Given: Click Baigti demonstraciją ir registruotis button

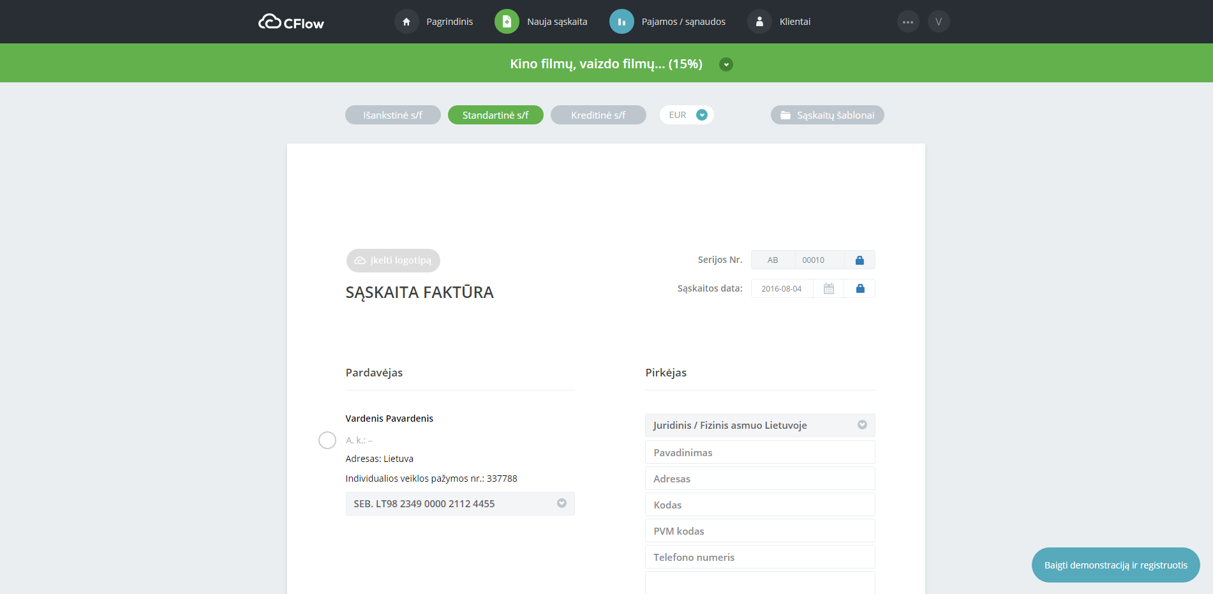Looking at the screenshot, I should click(x=1115, y=565).
